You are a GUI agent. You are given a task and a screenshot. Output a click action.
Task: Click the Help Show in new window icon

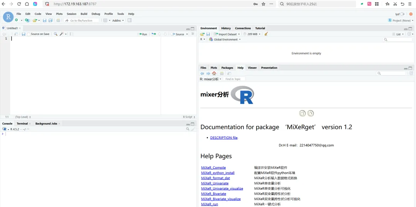(229, 73)
